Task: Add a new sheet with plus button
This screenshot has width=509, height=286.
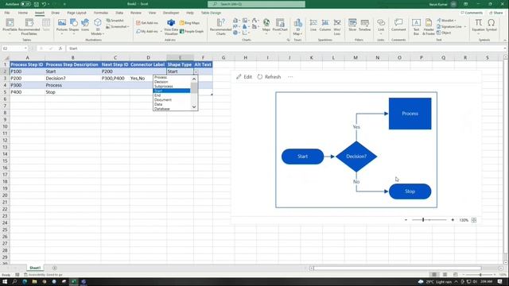Action: (55, 268)
